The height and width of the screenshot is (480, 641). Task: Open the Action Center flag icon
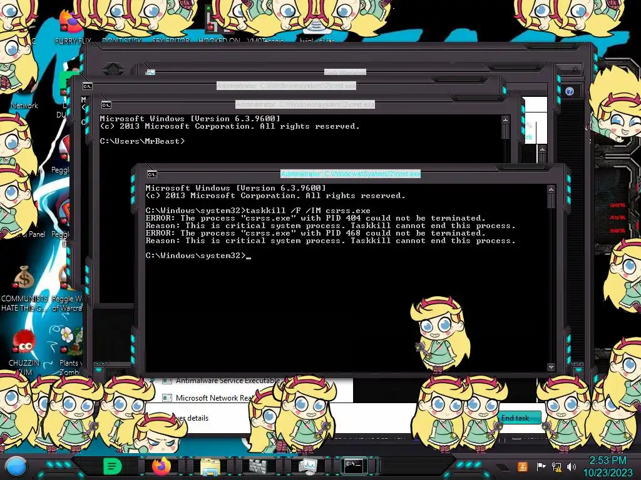pyautogui.click(x=541, y=466)
